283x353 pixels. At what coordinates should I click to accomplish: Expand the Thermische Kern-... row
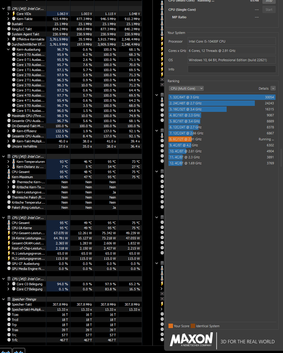[8, 182]
